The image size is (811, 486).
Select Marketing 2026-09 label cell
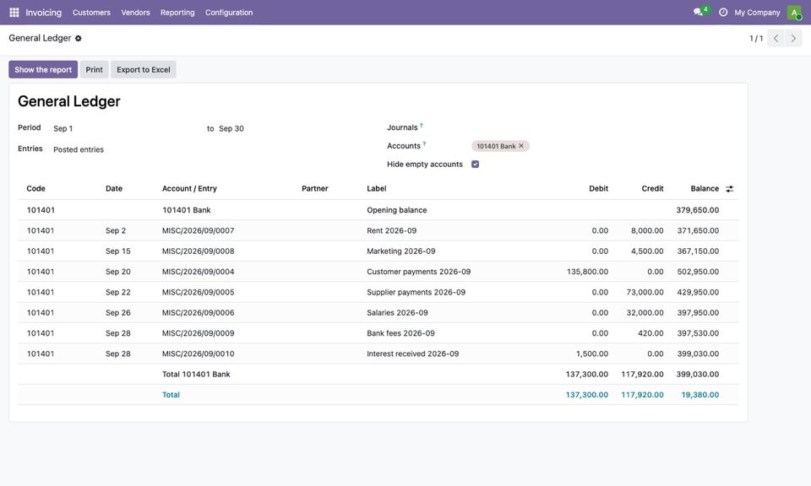(x=401, y=251)
